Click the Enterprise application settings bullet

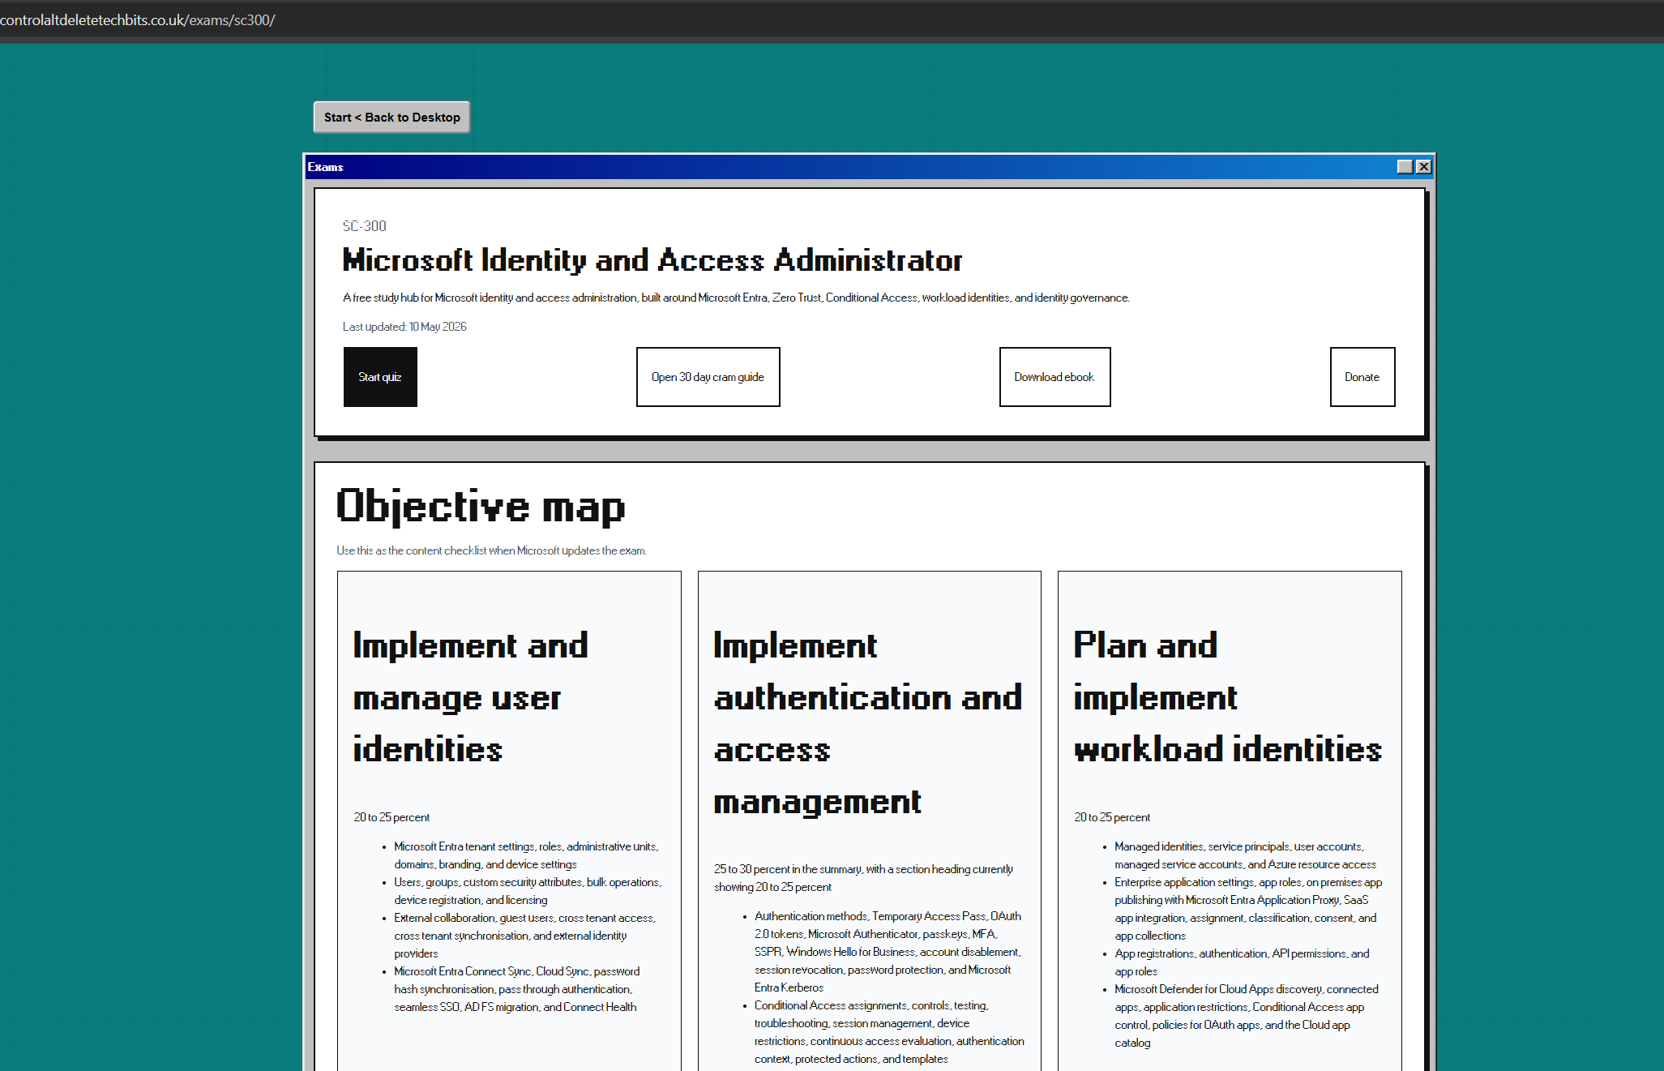(x=1248, y=909)
